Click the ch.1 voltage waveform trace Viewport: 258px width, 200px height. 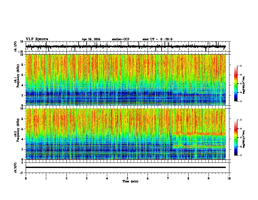(126, 46)
